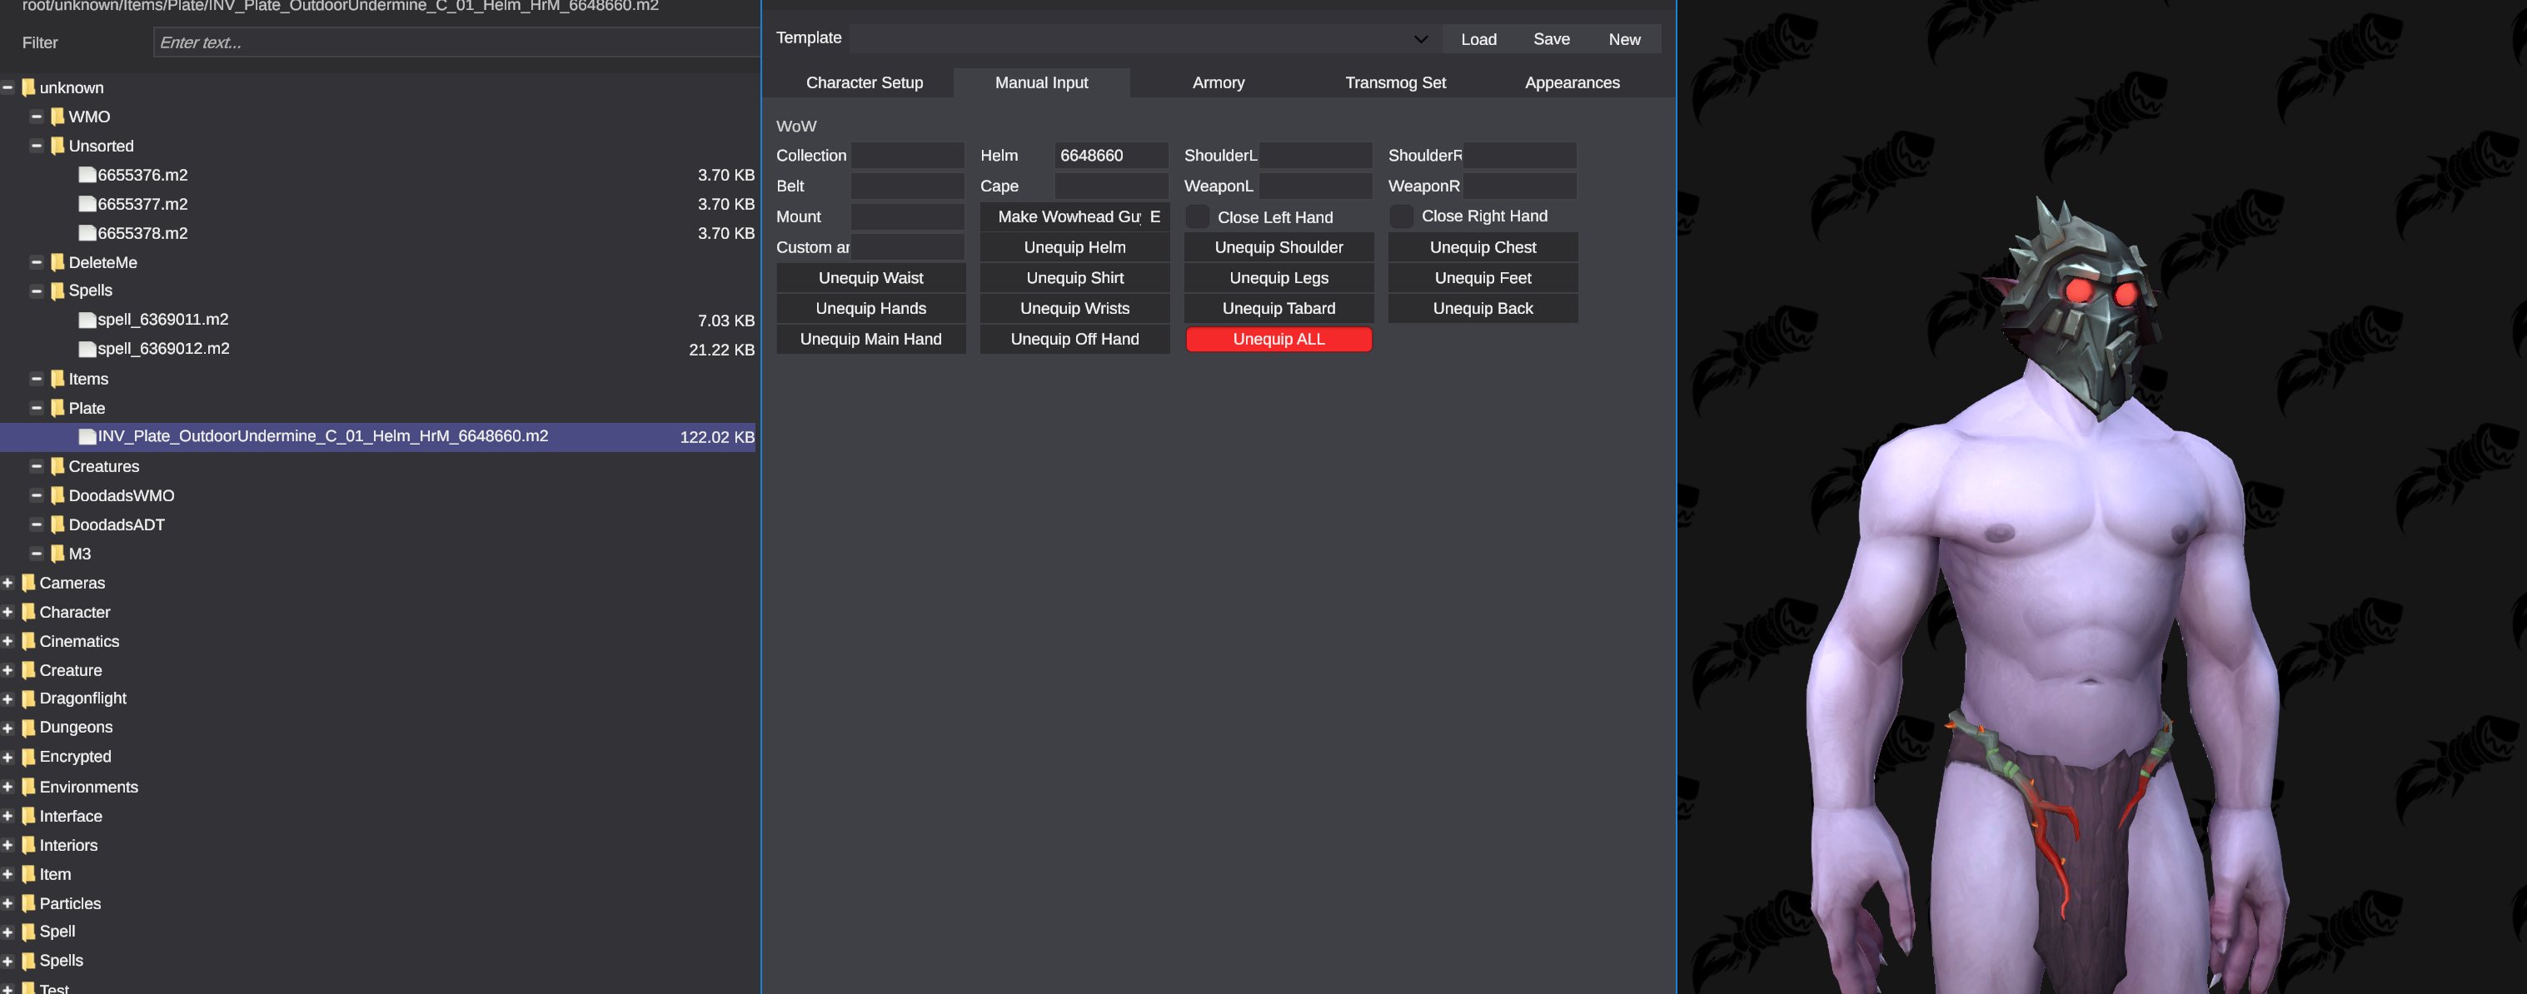The width and height of the screenshot is (2527, 994).
Task: Click the Cinematics folder icon
Action: pos(28,641)
